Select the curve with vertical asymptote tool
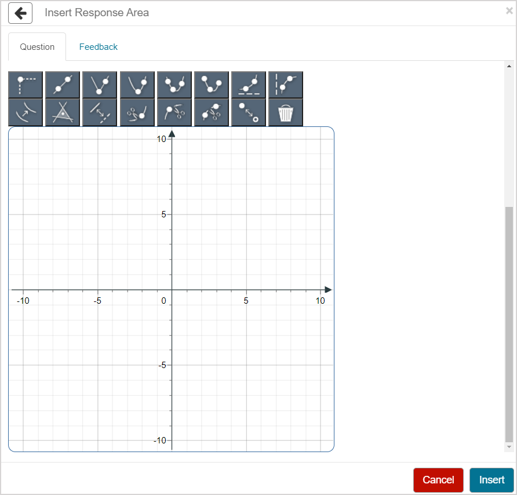 pyautogui.click(x=286, y=85)
